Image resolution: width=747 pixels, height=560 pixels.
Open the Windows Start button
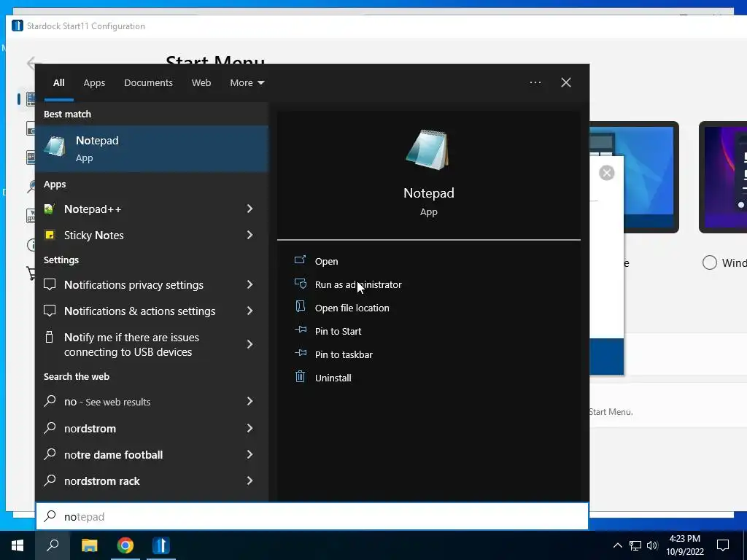point(18,545)
